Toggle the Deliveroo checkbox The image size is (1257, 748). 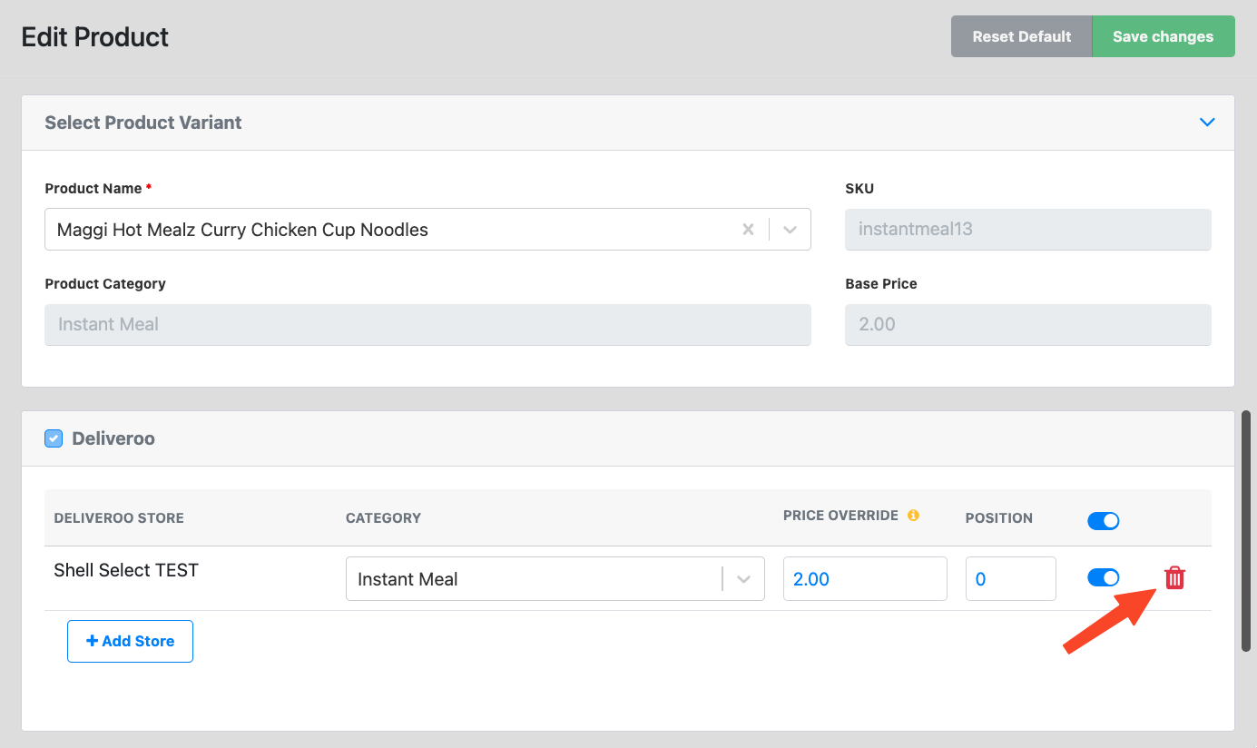coord(54,438)
